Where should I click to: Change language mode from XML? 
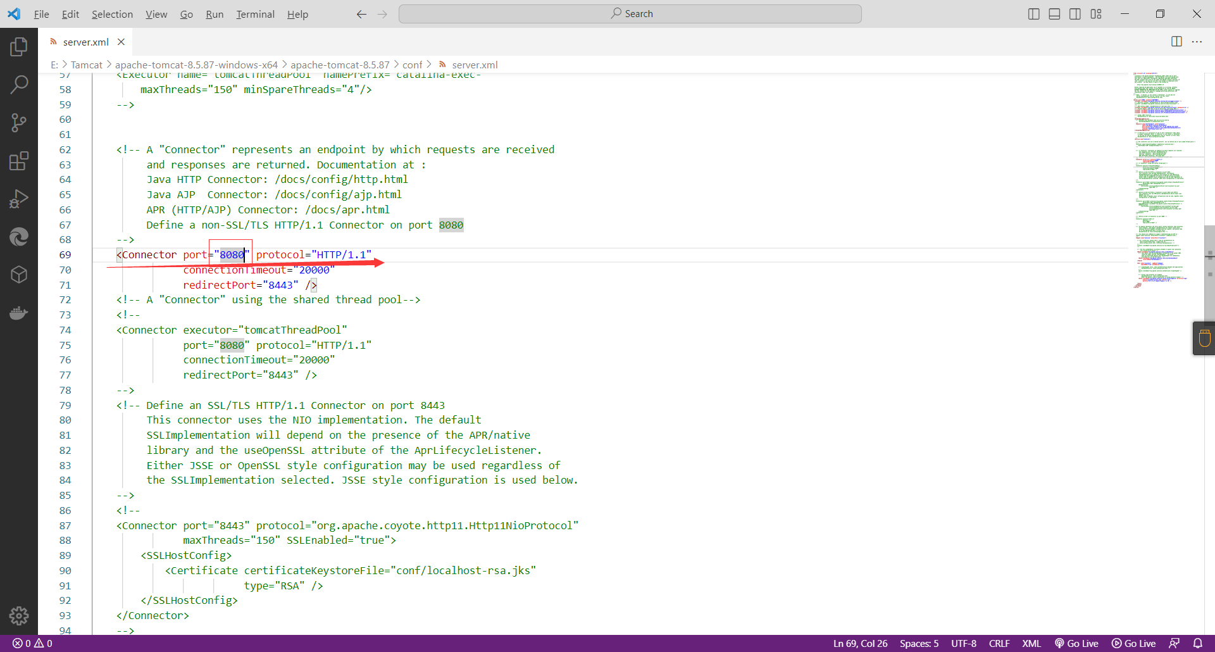pos(1031,643)
